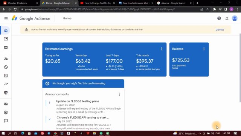Click the info icon on interesting card banner
241x136 pixels.
[47, 83]
